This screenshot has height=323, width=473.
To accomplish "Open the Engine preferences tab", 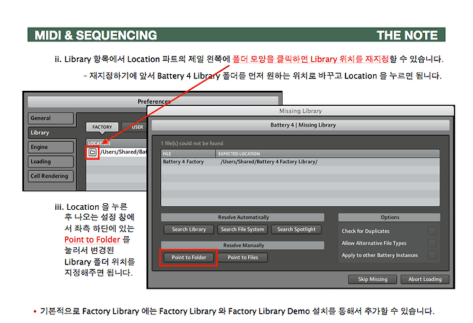I will pyautogui.click(x=51, y=147).
